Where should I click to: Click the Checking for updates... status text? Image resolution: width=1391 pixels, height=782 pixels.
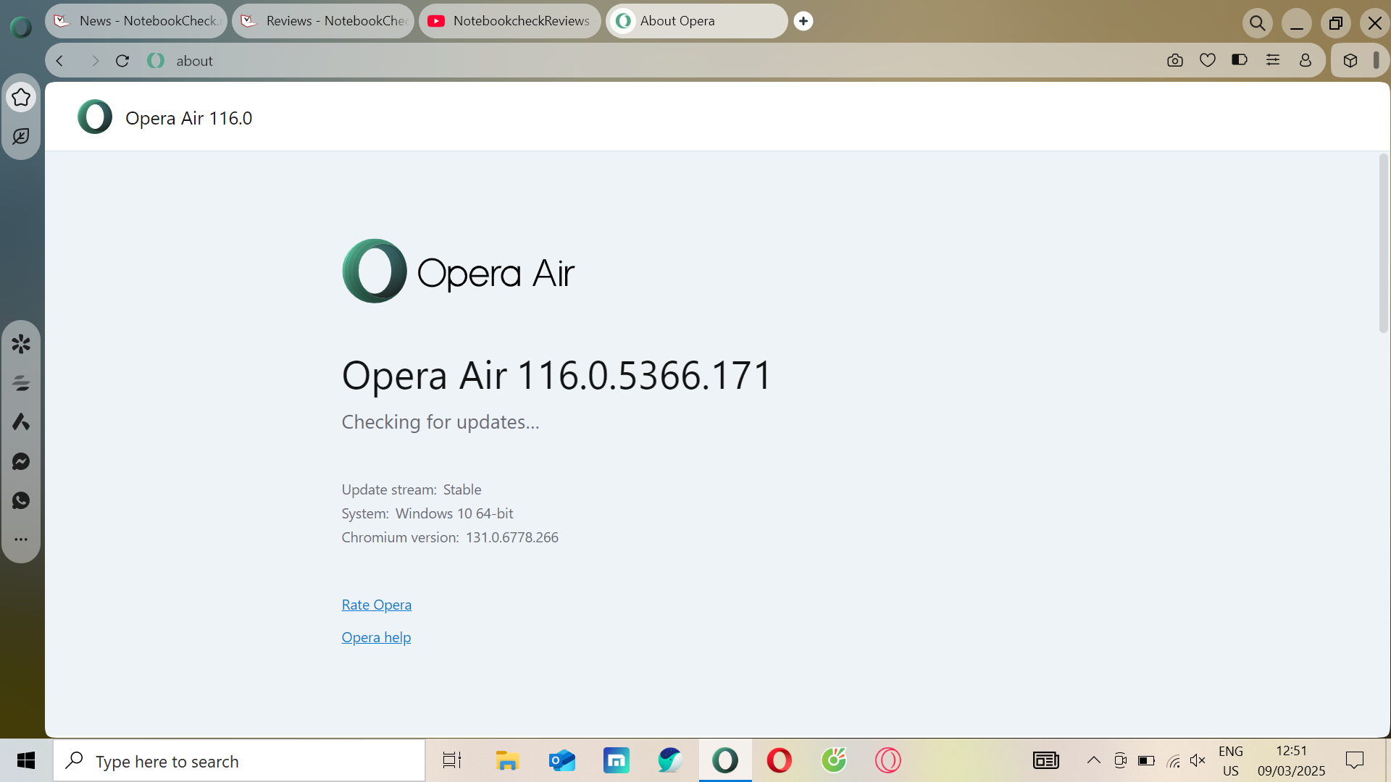[x=440, y=422]
